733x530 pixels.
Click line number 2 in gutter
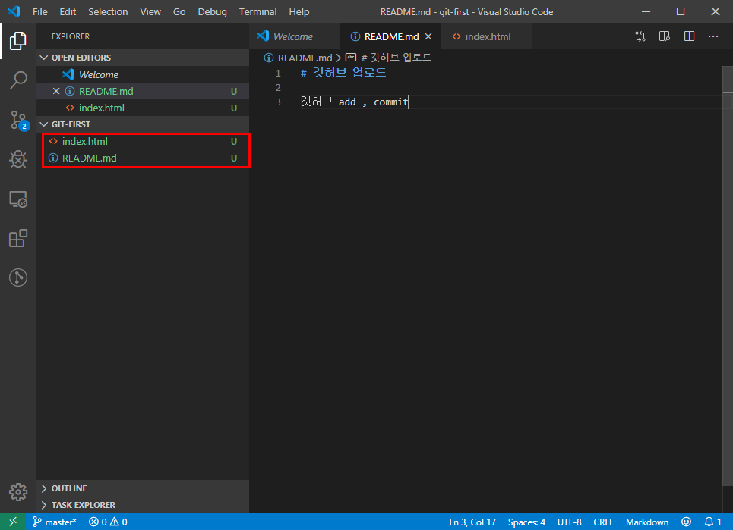pyautogui.click(x=278, y=87)
